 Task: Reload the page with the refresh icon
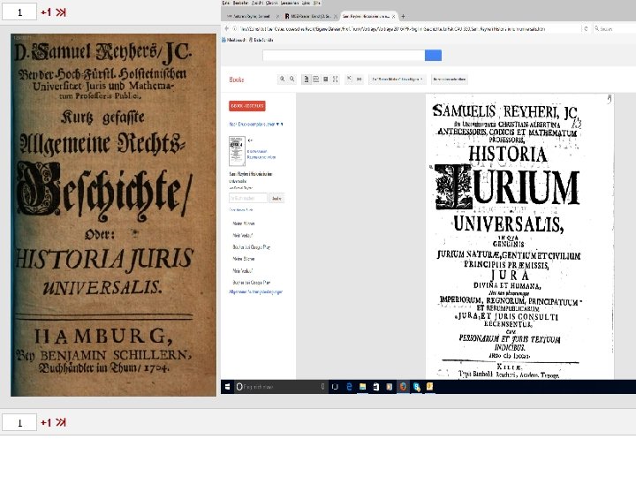coord(586,29)
